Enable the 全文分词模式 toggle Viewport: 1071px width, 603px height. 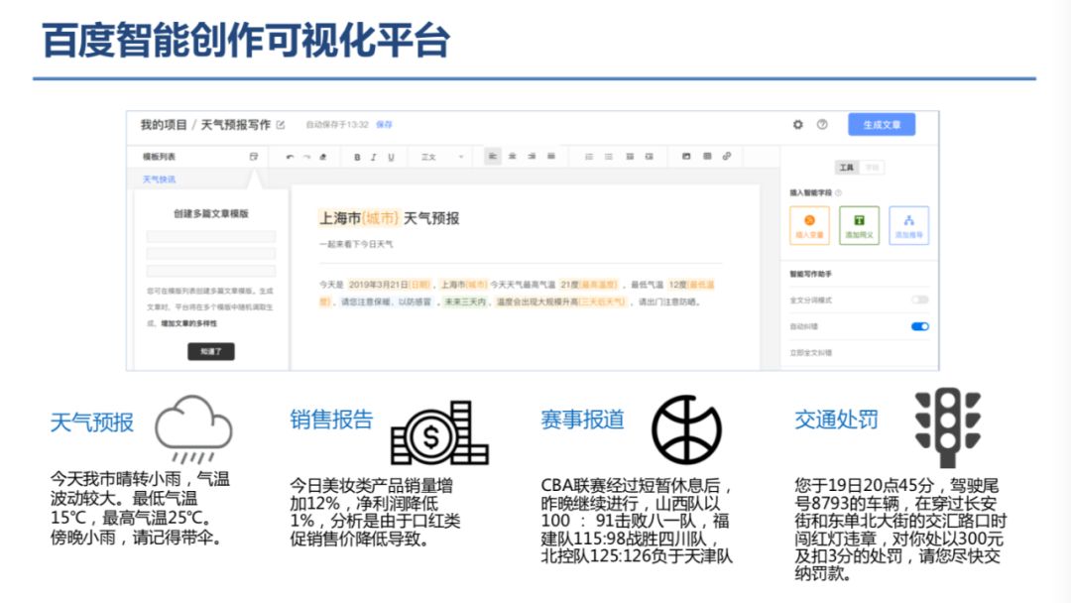coord(920,300)
